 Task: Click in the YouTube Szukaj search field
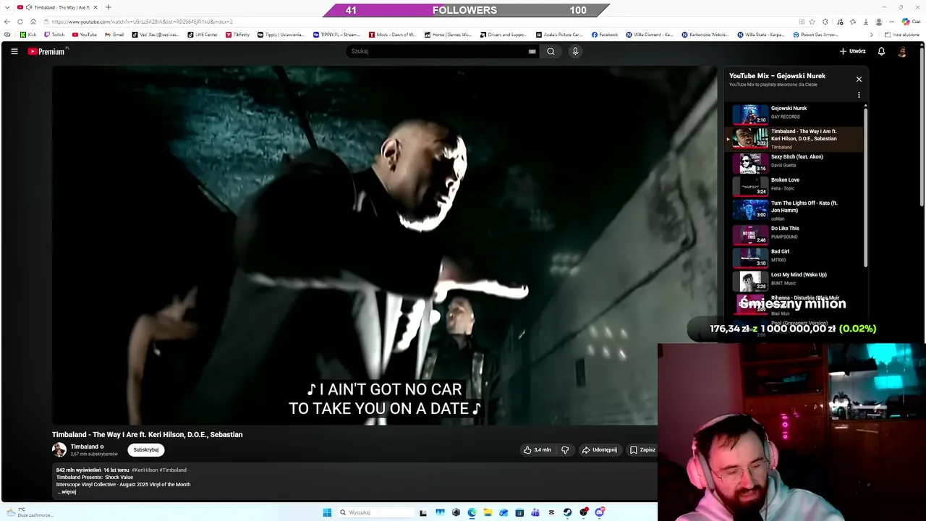[x=438, y=51]
